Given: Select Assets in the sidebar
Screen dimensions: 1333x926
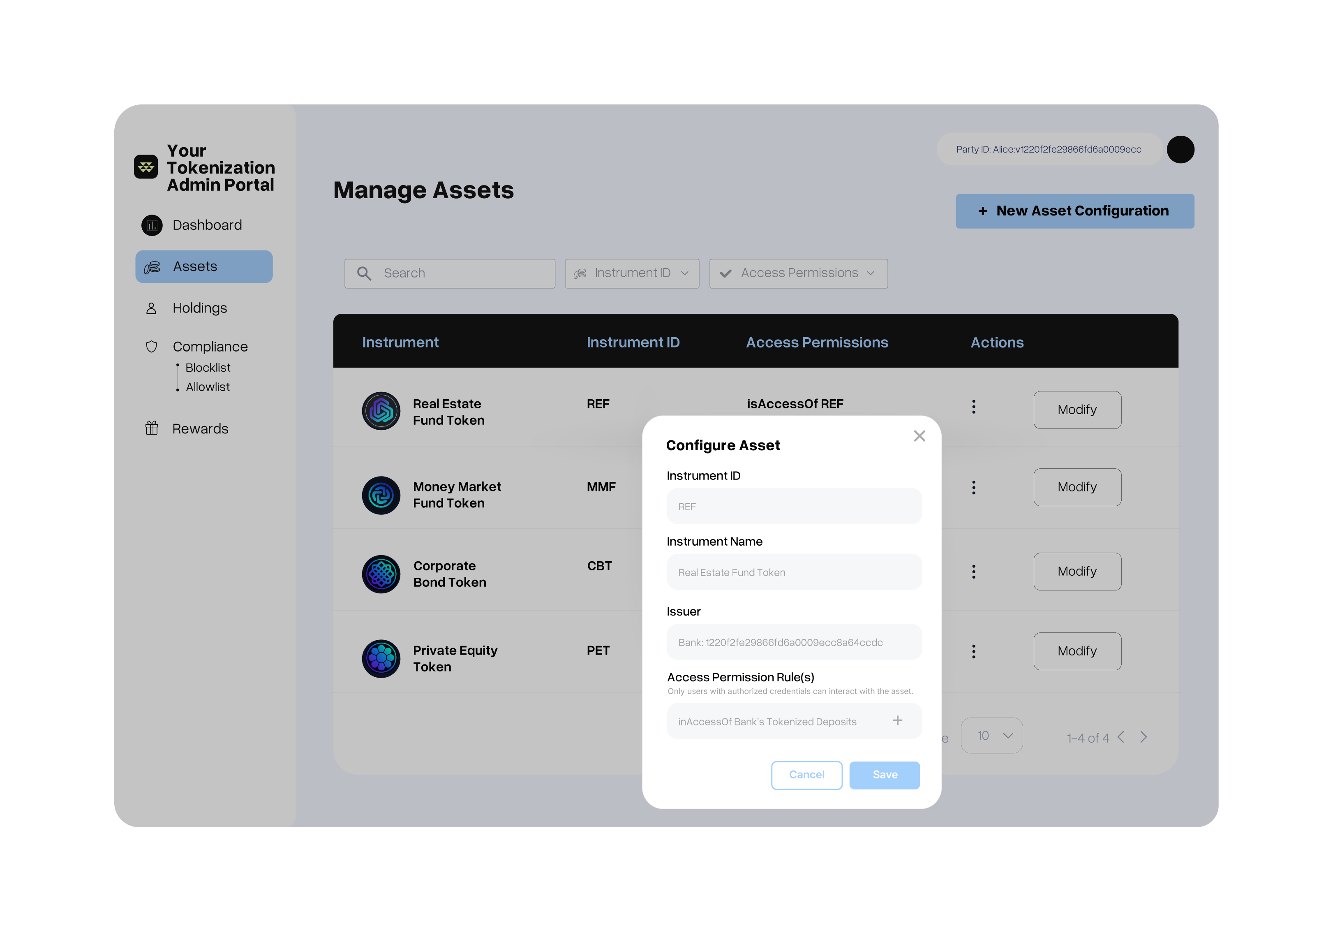Looking at the screenshot, I should (x=203, y=266).
